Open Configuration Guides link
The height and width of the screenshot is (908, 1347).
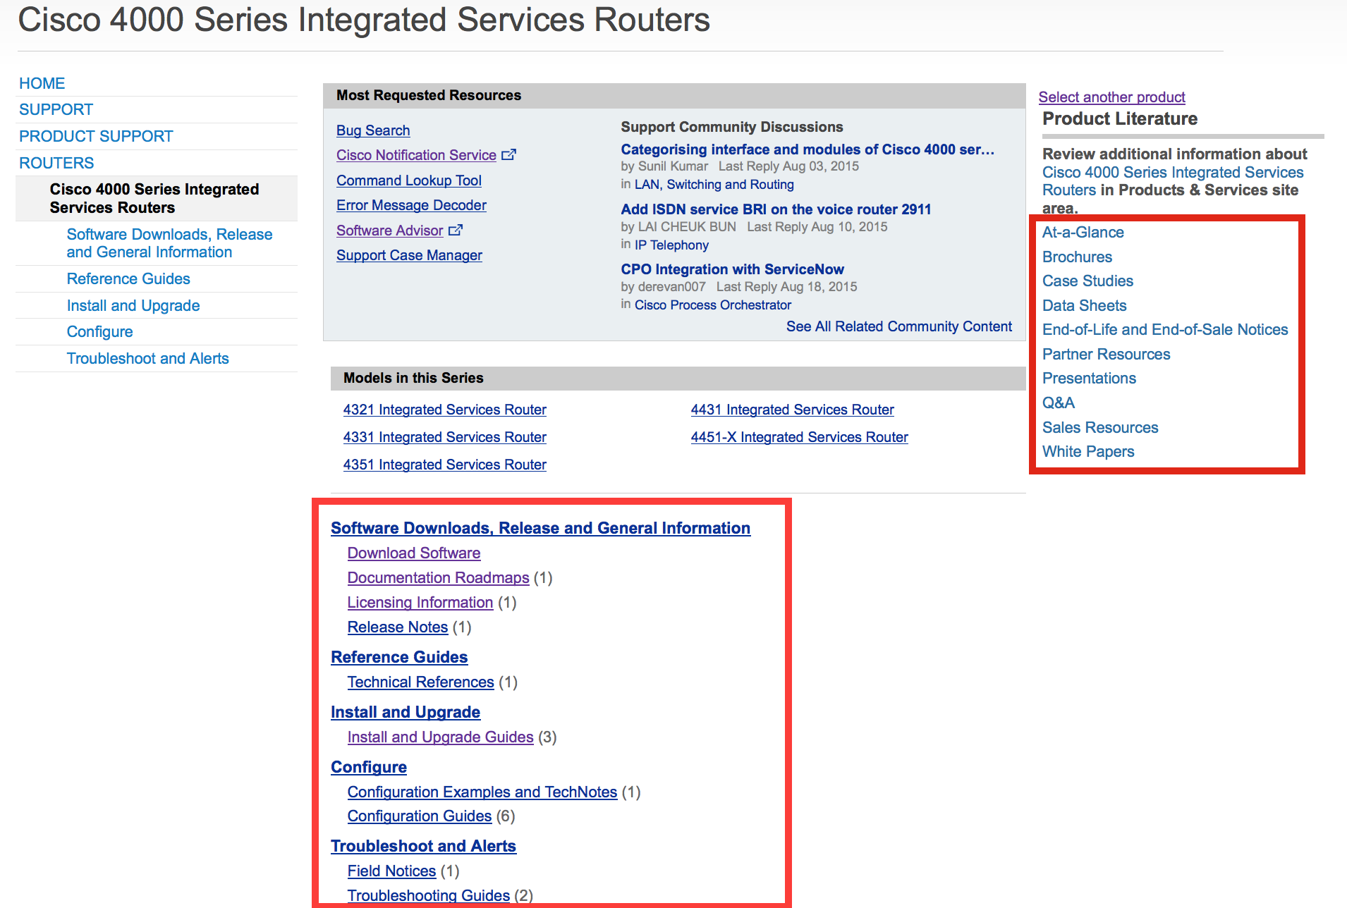pos(419,816)
